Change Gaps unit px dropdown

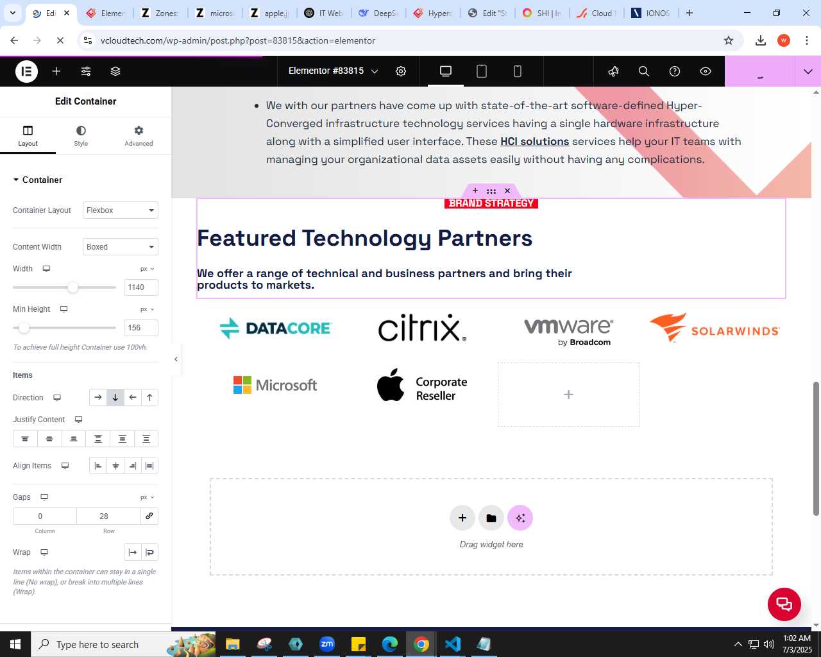148,497
